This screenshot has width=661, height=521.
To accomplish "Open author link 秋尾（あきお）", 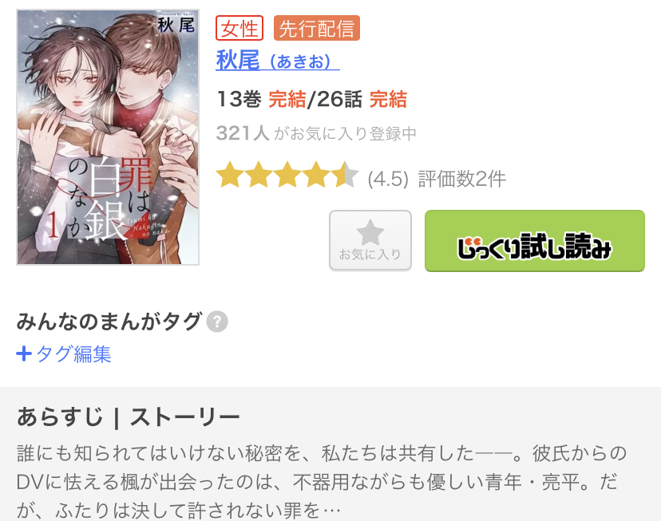I will (x=277, y=61).
